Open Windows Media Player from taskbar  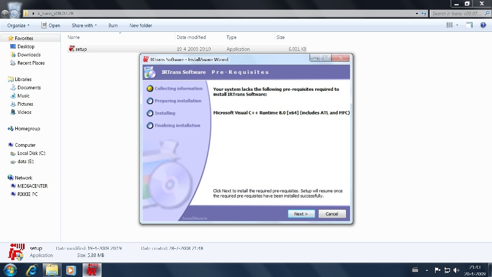tap(71, 269)
